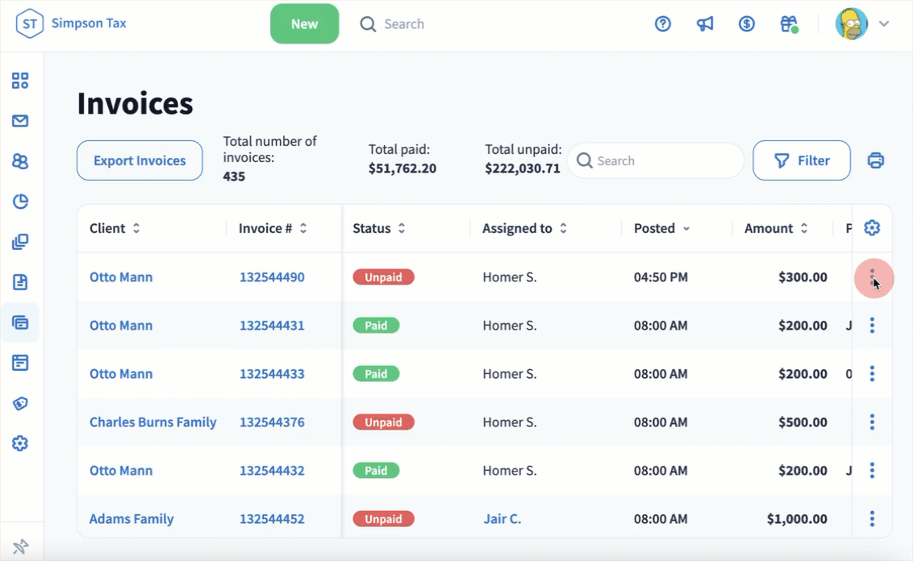Screen dimensions: 913x561
Task: Click the Export Invoices button
Action: 140,160
